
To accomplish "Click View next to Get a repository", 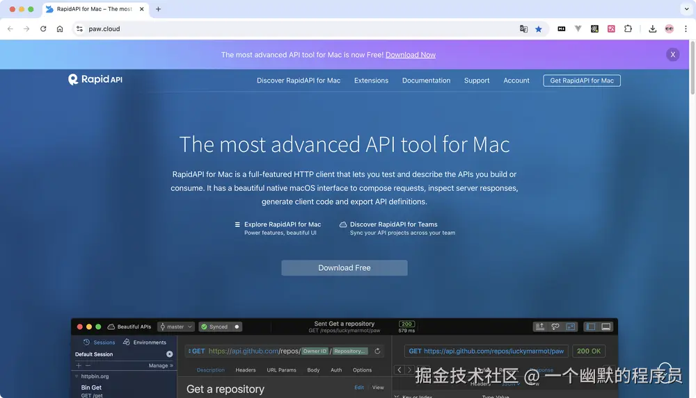I will [x=378, y=388].
